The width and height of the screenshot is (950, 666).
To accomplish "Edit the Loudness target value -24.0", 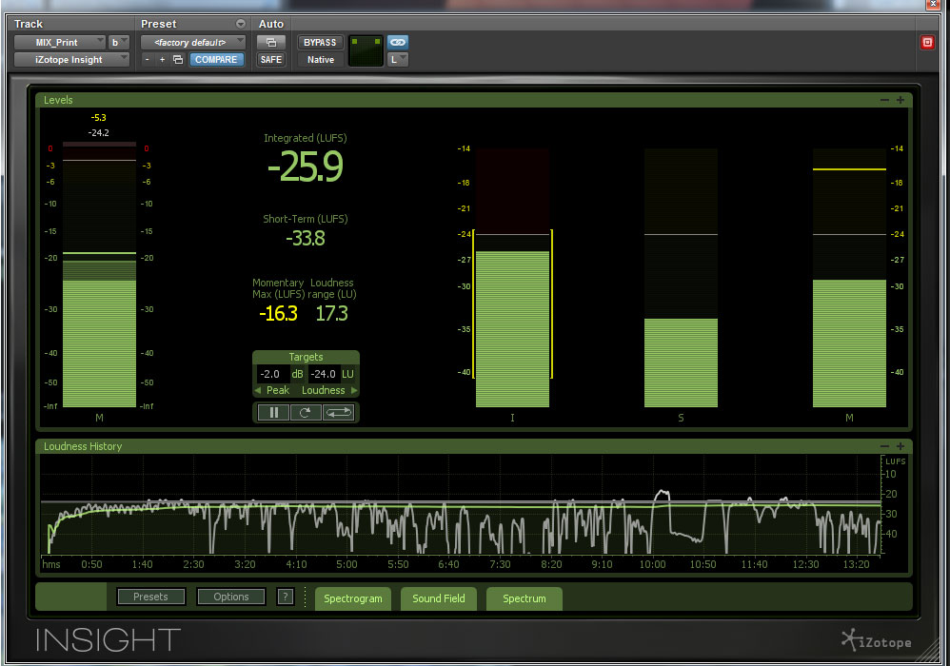I will tap(324, 374).
